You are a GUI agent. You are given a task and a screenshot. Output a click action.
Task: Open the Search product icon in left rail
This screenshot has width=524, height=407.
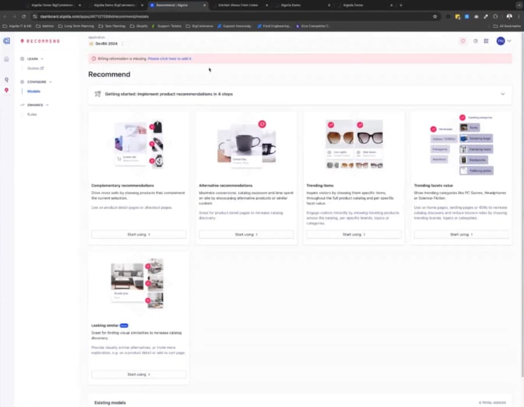click(6, 80)
